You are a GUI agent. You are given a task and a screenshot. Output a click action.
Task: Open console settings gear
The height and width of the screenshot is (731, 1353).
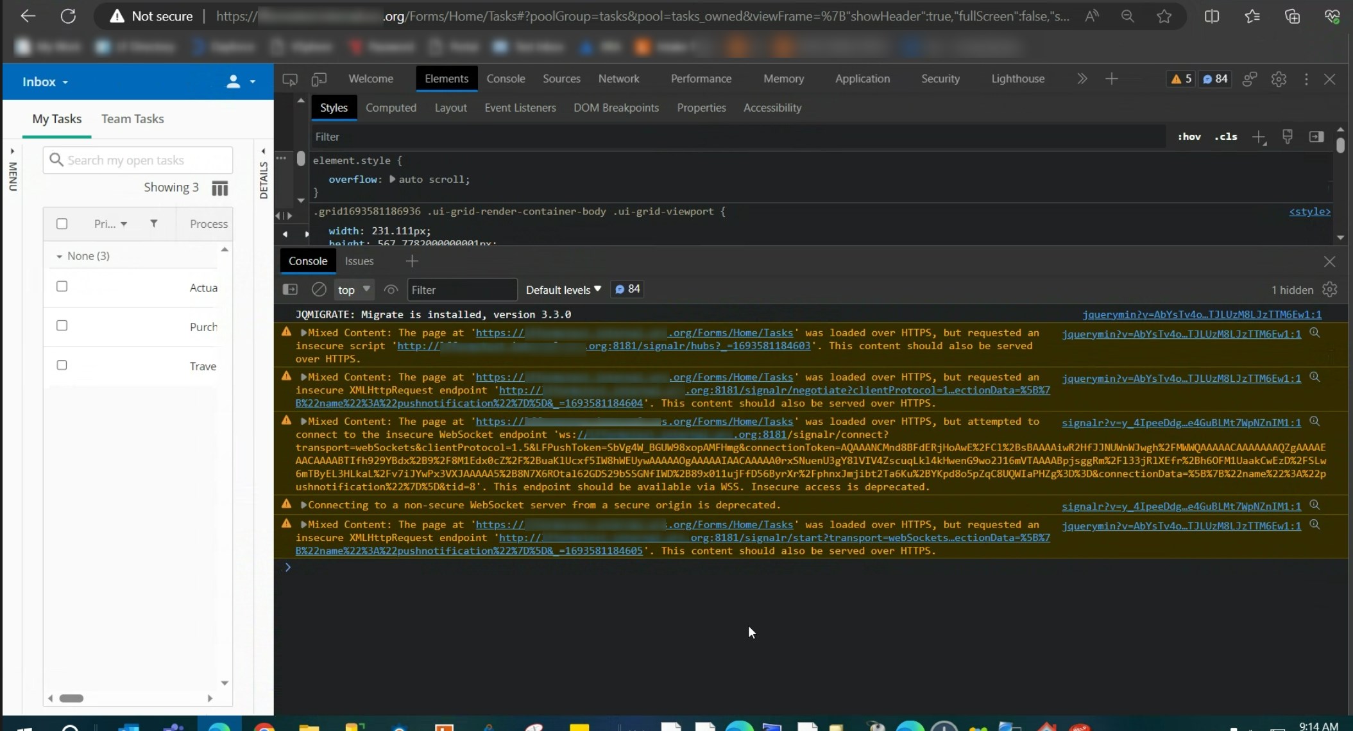click(1330, 289)
